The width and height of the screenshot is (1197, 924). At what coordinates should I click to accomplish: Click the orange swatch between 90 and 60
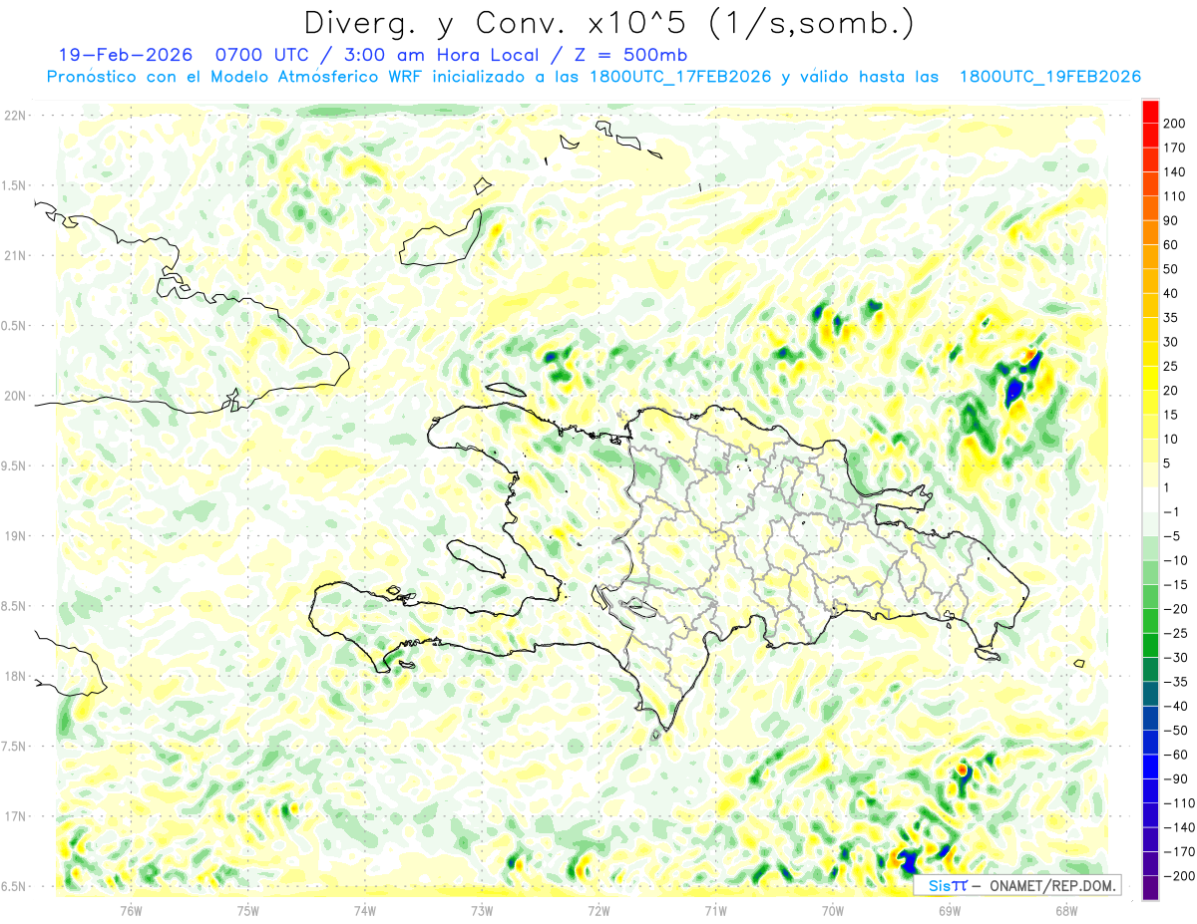coord(1150,231)
